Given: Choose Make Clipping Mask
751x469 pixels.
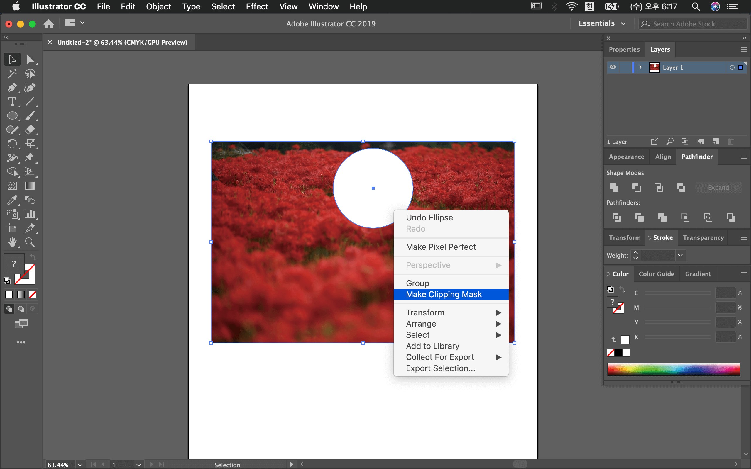Looking at the screenshot, I should click(x=444, y=294).
